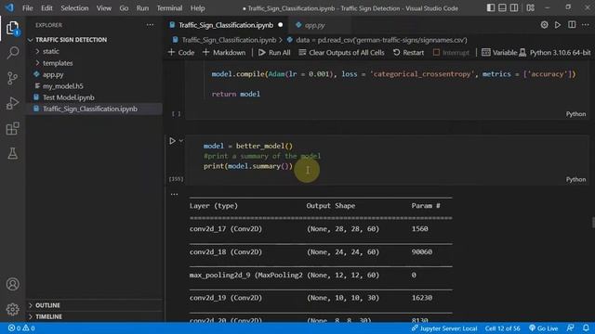Open the Accounts menu
The height and width of the screenshot is (334, 595).
(12, 284)
